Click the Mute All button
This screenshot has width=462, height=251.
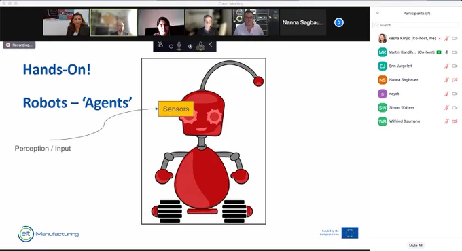click(416, 245)
